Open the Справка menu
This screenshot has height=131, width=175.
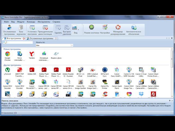(x=56, y=22)
